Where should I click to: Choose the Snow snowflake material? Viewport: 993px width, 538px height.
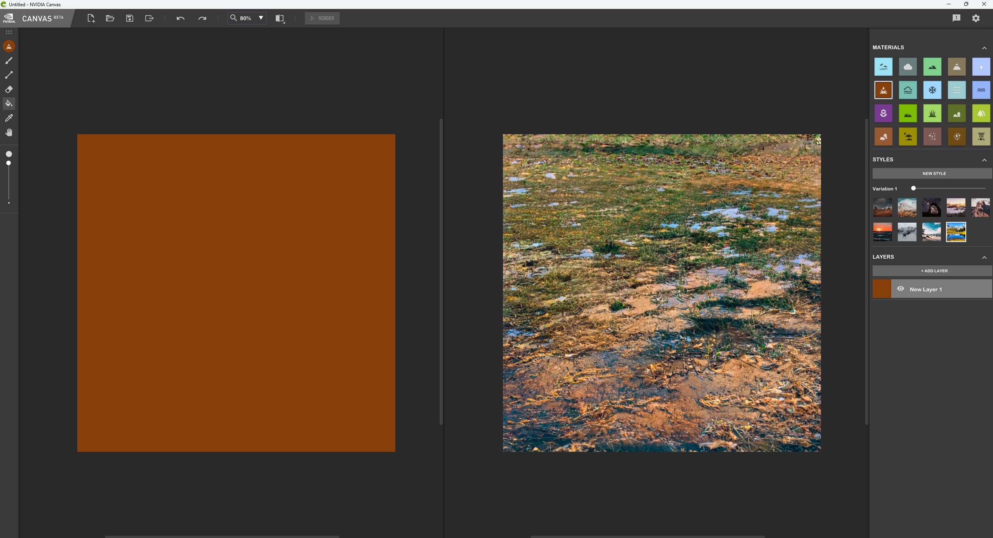(932, 90)
